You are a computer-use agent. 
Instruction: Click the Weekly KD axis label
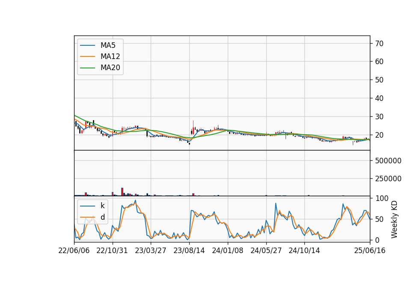(394, 220)
